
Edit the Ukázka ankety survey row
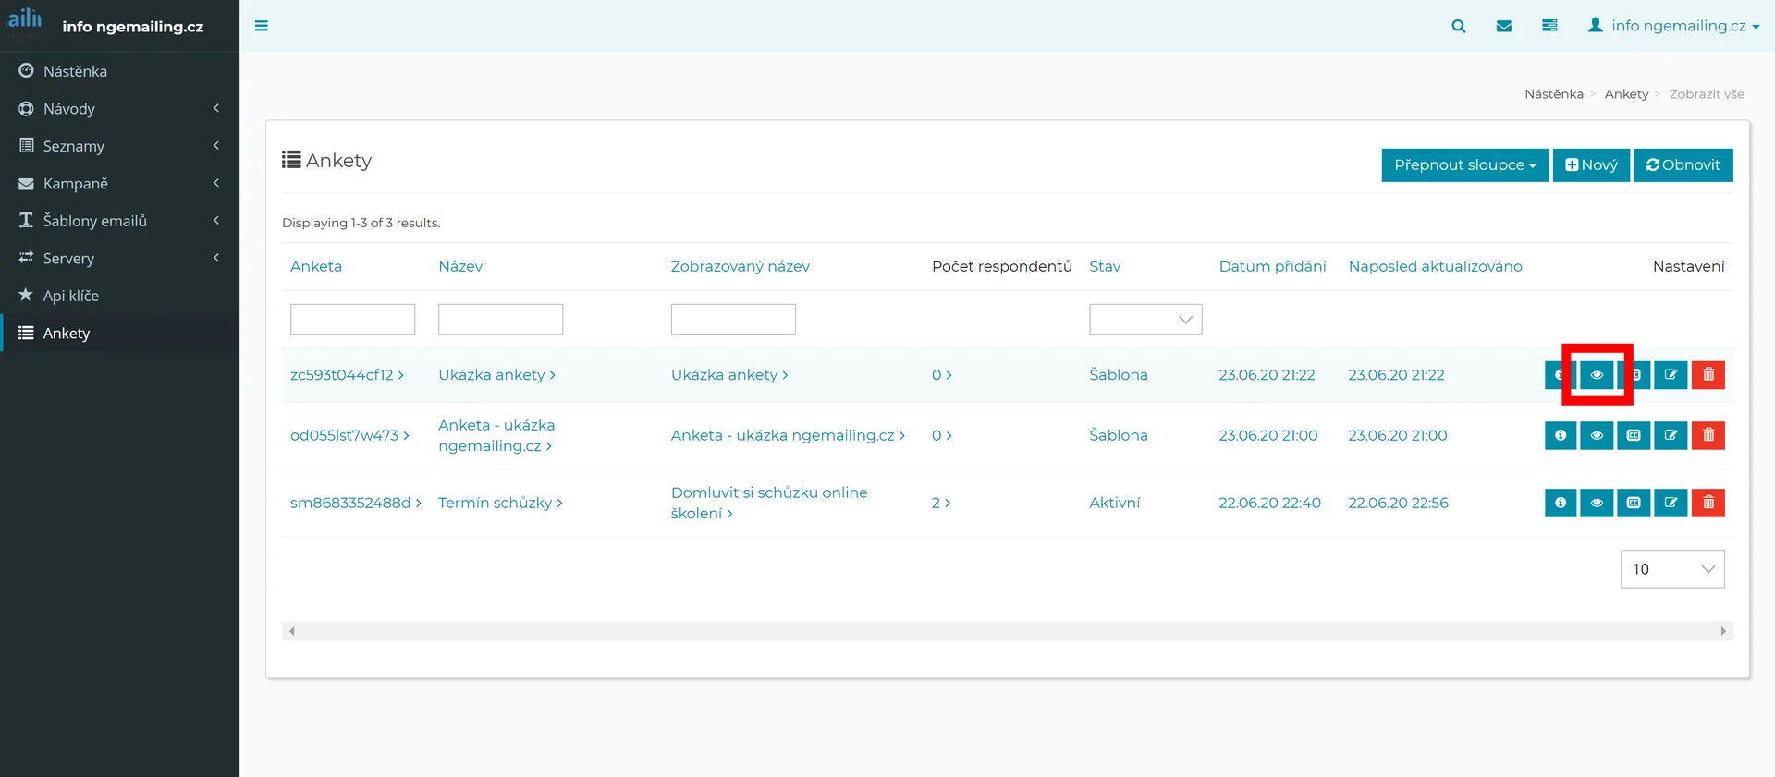coord(1671,375)
